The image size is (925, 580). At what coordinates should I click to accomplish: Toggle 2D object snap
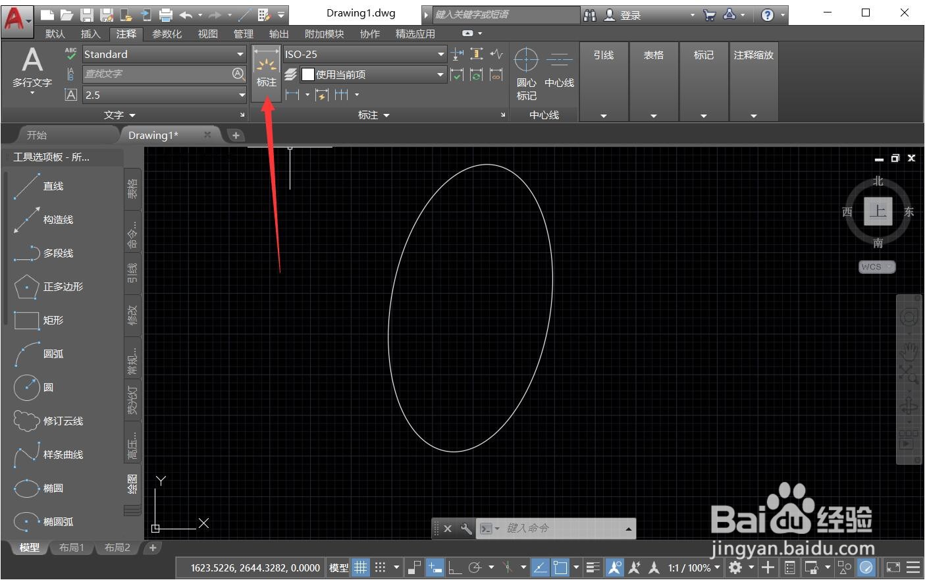[x=560, y=567]
